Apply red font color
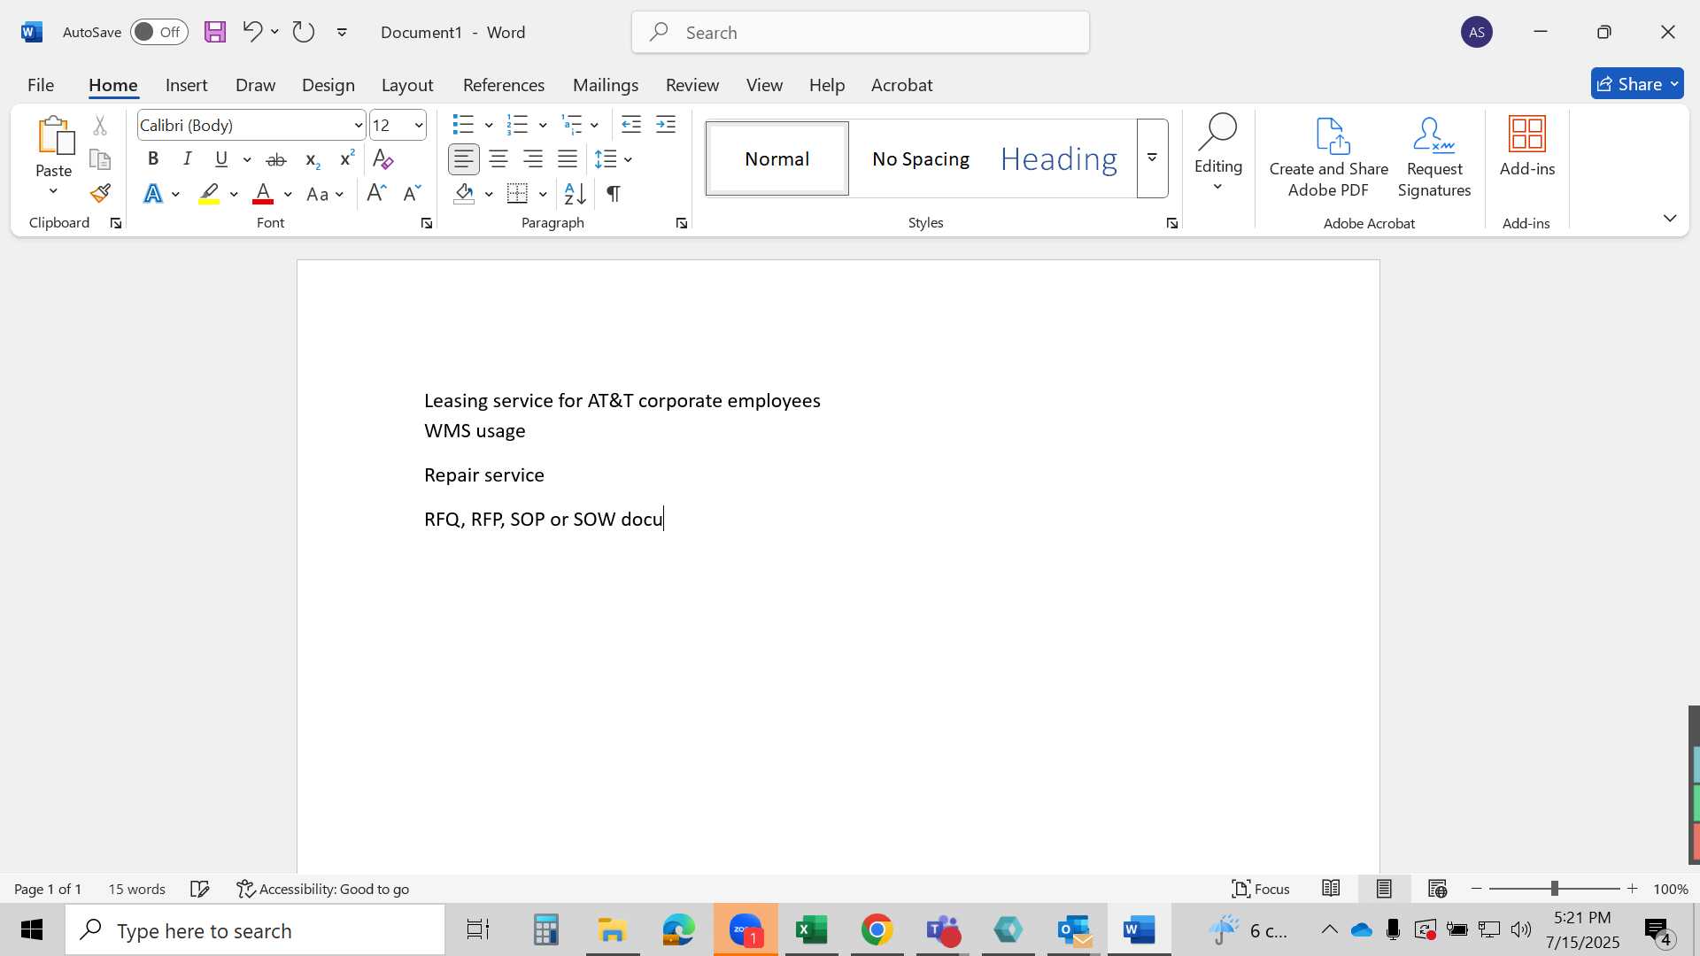 coord(263,194)
